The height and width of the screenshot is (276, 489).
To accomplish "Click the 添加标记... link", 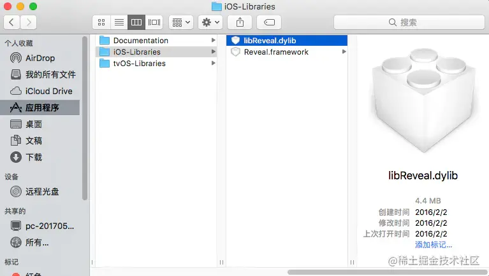I will pos(434,245).
